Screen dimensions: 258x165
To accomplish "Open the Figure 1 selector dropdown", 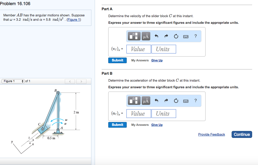I will (x=13, y=81).
